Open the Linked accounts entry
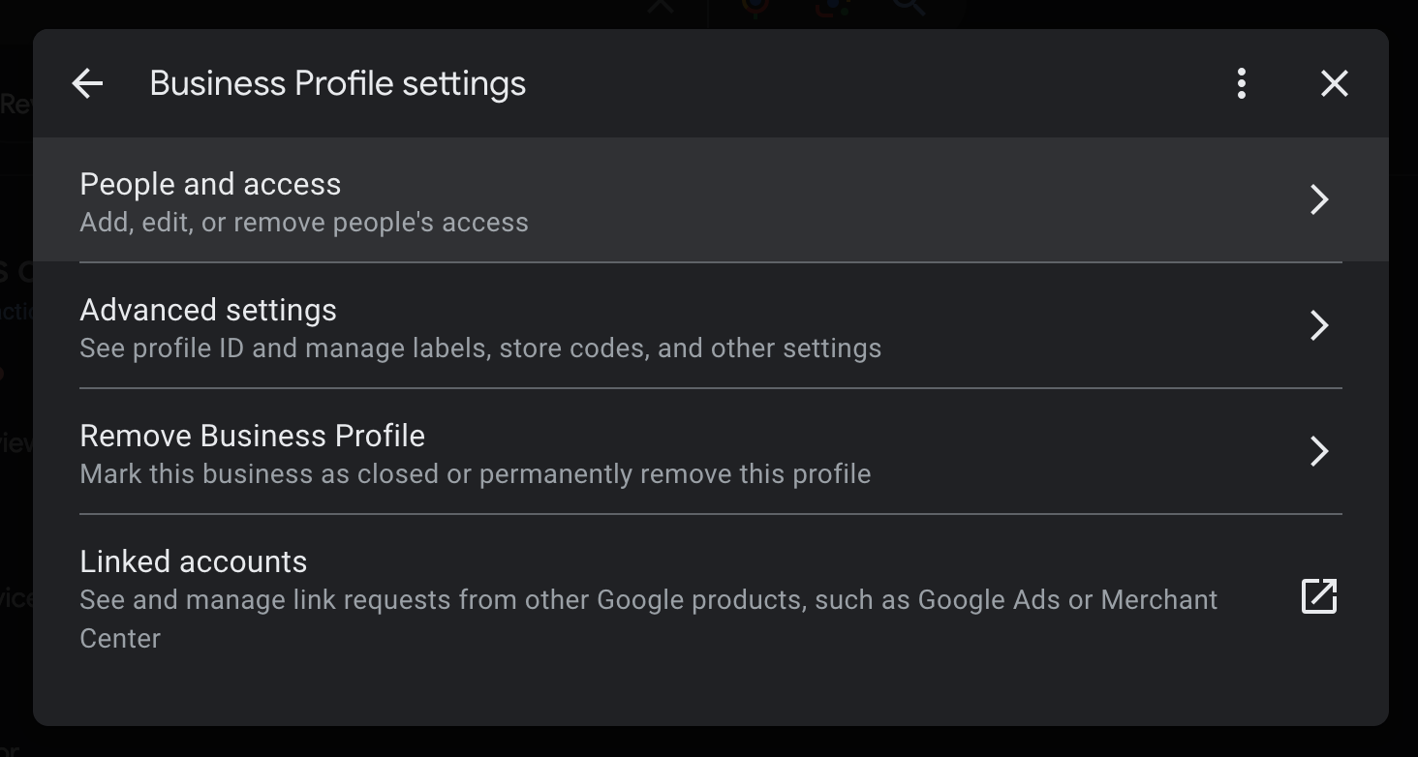Image resolution: width=1418 pixels, height=757 pixels. click(193, 561)
